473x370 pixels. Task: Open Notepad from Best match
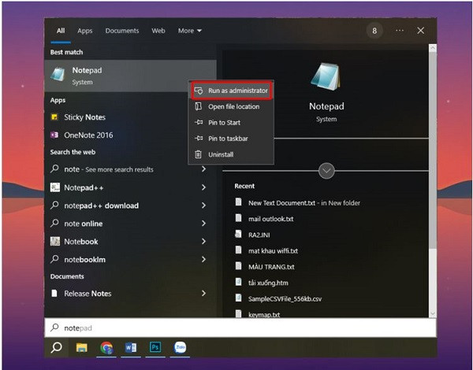coord(130,76)
